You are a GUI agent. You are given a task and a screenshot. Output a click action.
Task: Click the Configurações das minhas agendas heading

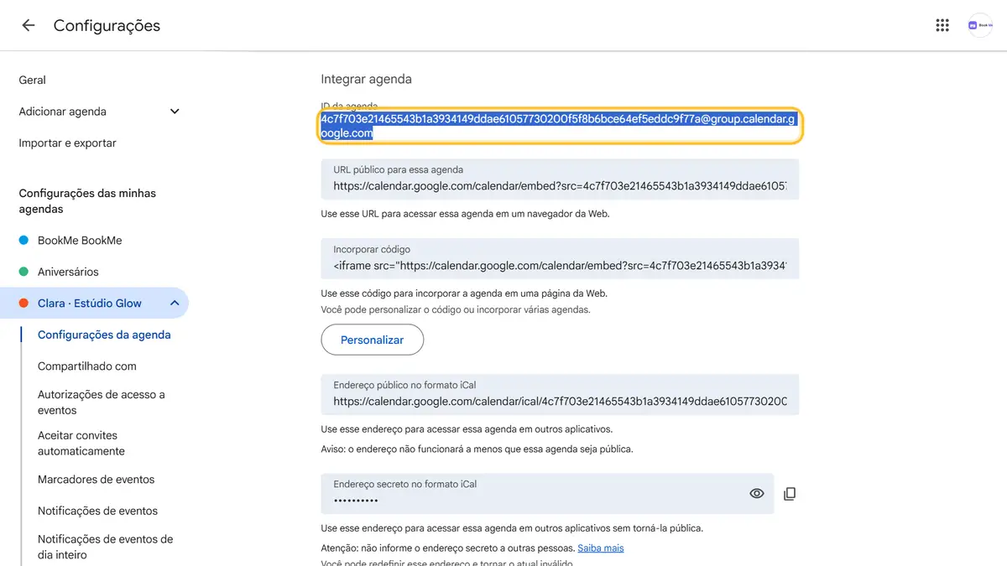click(x=87, y=201)
